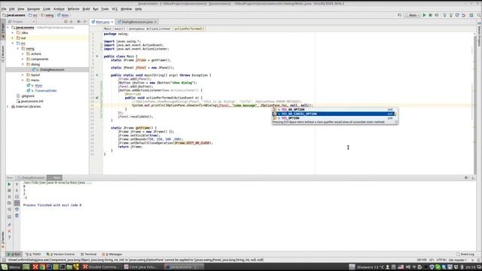This screenshot has height=271, width=482.
Task: Click the run gutter arrow beside class Main
Action: coord(97,56)
